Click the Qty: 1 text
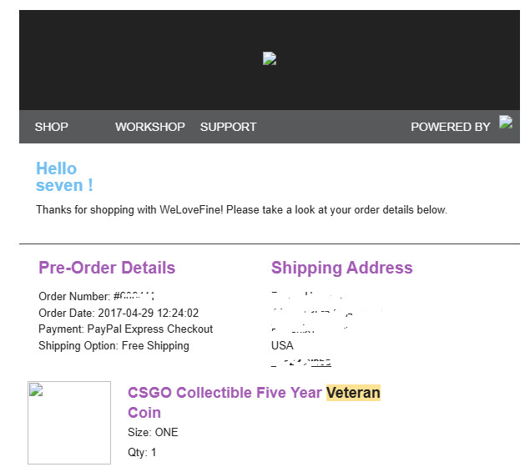The height and width of the screenshot is (472, 530). click(142, 452)
